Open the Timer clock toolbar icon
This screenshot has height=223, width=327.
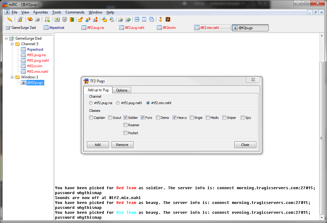tap(65, 19)
